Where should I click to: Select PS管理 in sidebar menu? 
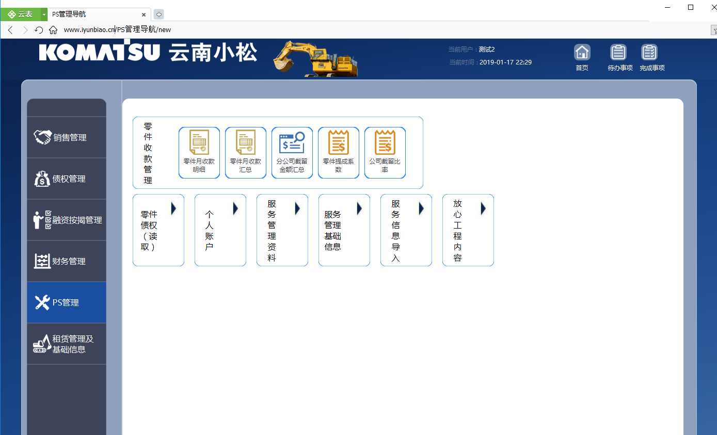tap(67, 302)
